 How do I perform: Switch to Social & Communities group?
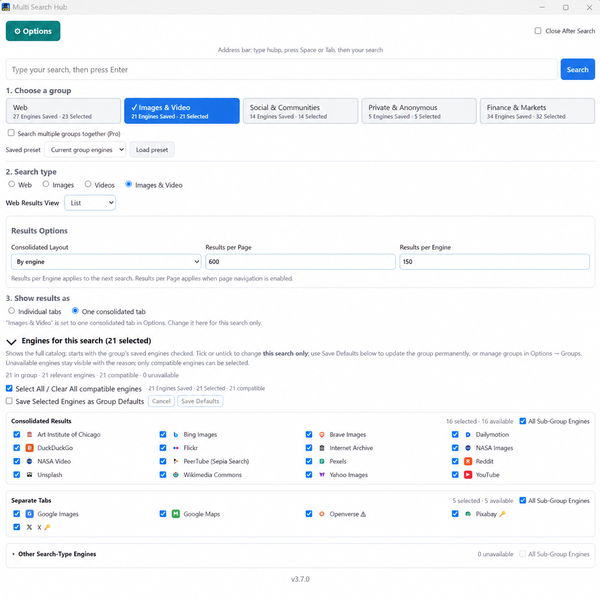pyautogui.click(x=300, y=111)
